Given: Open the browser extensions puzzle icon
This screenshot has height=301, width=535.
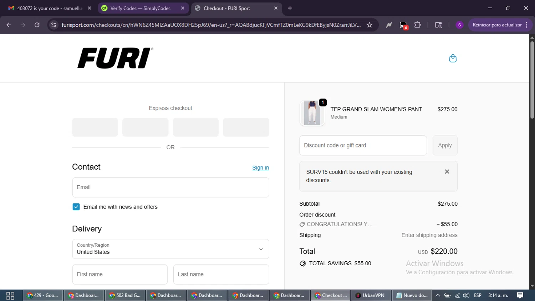Looking at the screenshot, I should click(417, 25).
